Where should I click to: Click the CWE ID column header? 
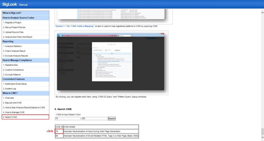pos(59,127)
